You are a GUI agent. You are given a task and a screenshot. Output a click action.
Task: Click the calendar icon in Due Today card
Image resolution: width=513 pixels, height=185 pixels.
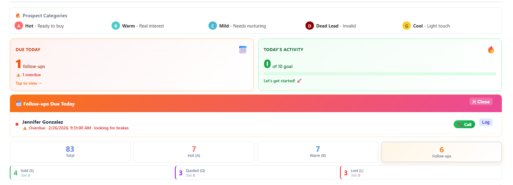click(x=243, y=50)
